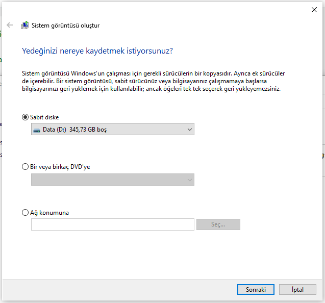This screenshot has height=303, width=325.
Task: Click the disabled DVD drive dropdown
Action: (x=113, y=180)
